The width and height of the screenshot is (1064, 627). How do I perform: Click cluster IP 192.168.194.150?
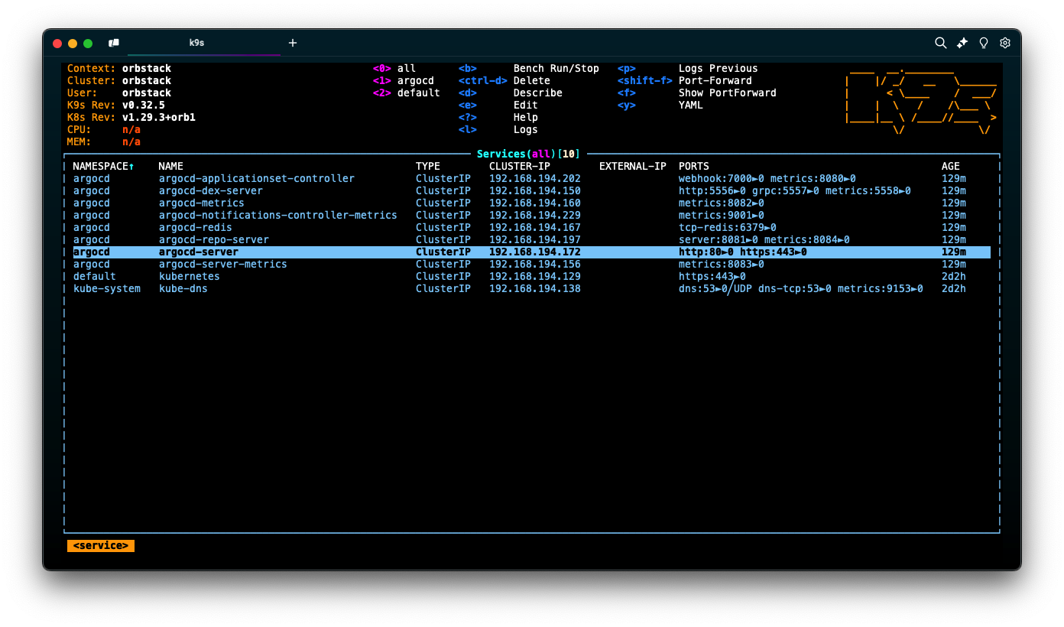click(x=535, y=190)
